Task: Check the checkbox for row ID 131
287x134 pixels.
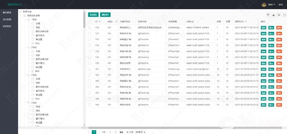Action: pos(89,33)
